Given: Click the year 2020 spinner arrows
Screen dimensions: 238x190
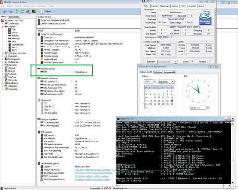Looking at the screenshot, I should (x=155, y=81).
